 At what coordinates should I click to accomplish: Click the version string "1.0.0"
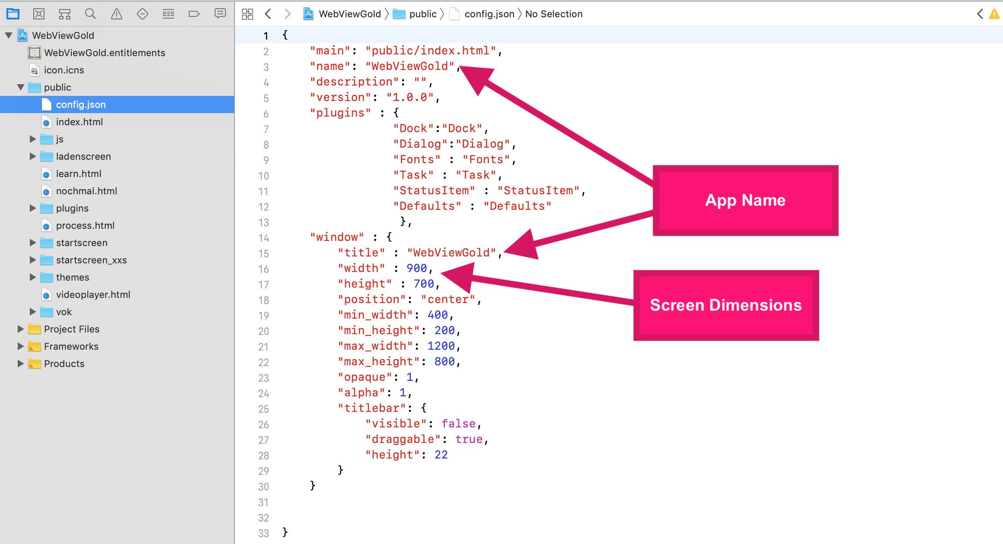pyautogui.click(x=410, y=97)
